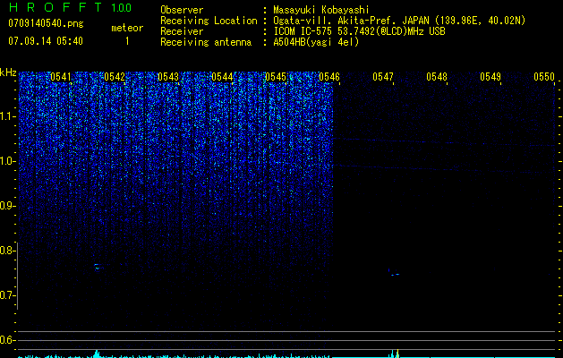563x358 pixels.
Task: Click the 0541 time marker
Action: coord(61,77)
